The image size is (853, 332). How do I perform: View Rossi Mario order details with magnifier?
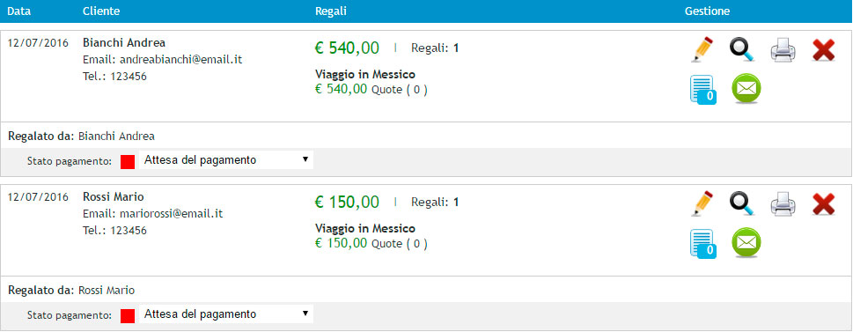[742, 203]
